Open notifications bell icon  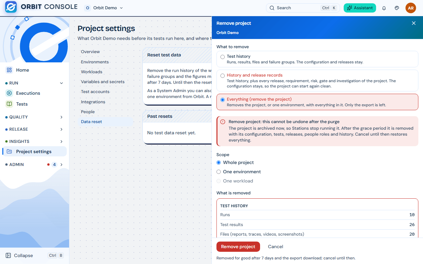384,8
